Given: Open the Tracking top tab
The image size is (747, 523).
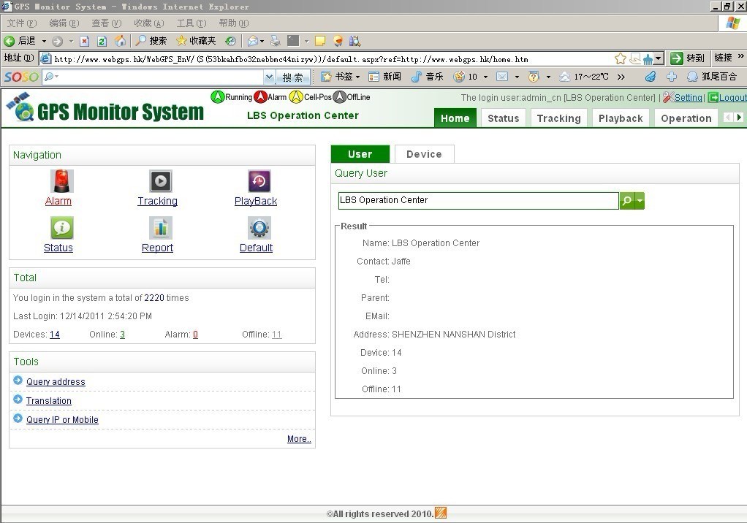Looking at the screenshot, I should (x=558, y=118).
